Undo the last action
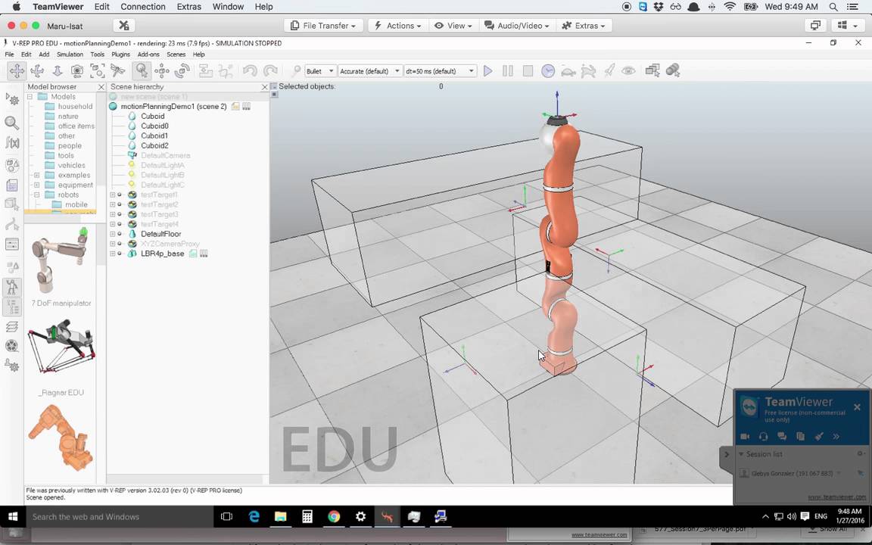 pyautogui.click(x=250, y=70)
